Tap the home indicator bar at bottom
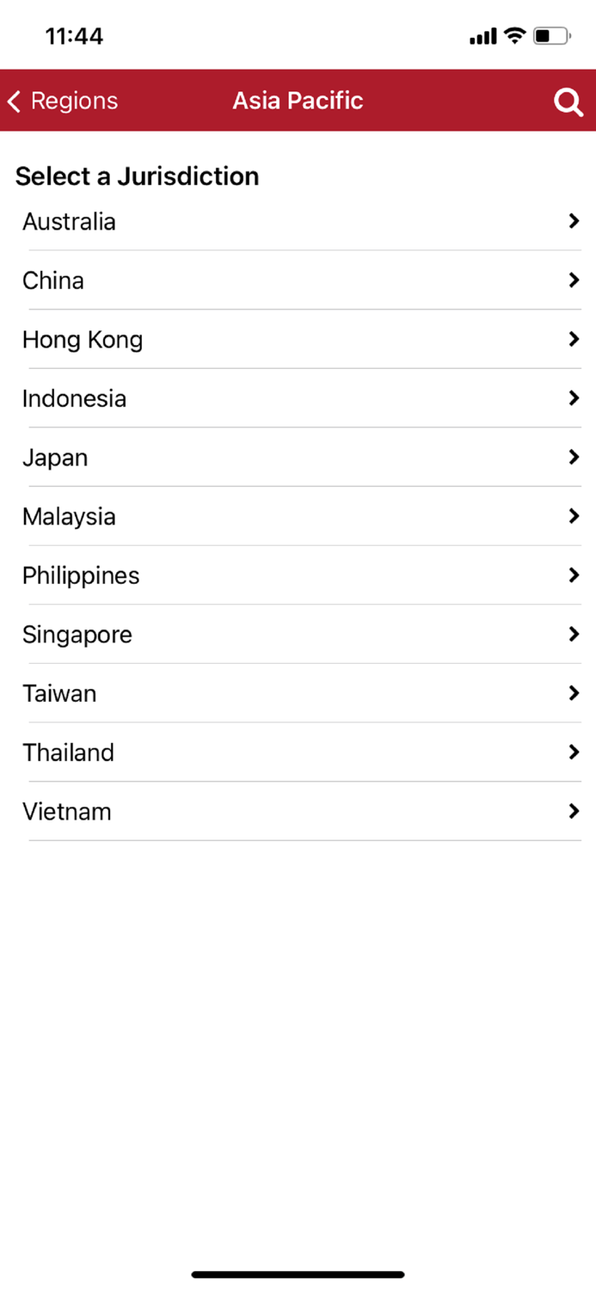The height and width of the screenshot is (1290, 596). pyautogui.click(x=298, y=1275)
